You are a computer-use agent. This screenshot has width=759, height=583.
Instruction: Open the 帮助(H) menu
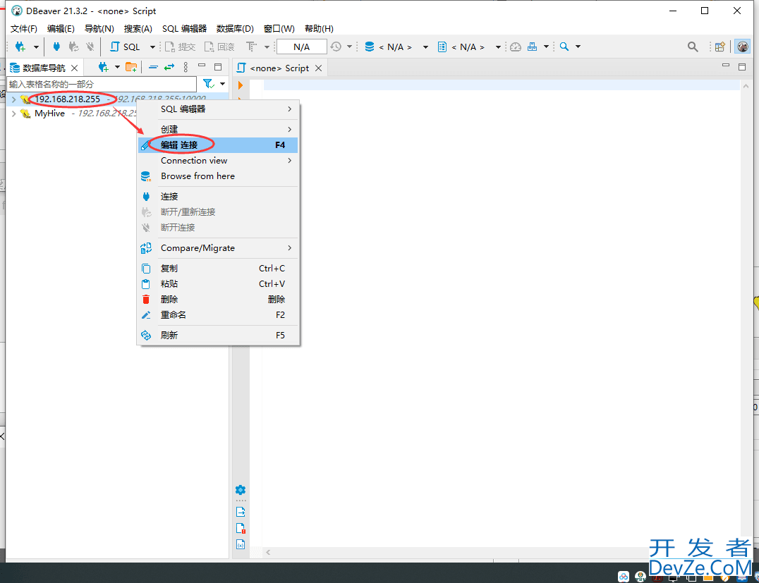coord(319,28)
